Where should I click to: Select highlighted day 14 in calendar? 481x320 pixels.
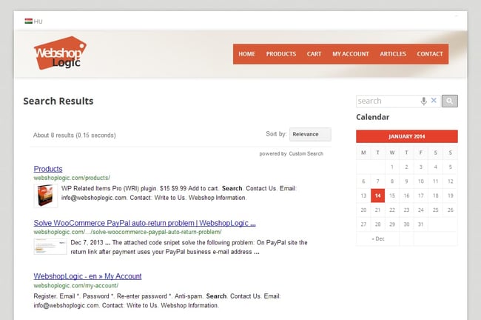click(x=377, y=196)
